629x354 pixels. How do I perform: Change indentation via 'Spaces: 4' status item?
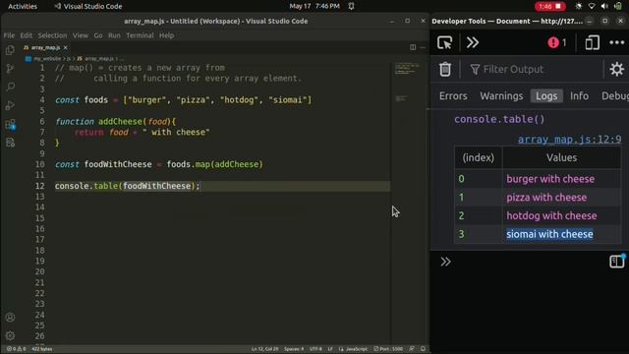click(294, 349)
